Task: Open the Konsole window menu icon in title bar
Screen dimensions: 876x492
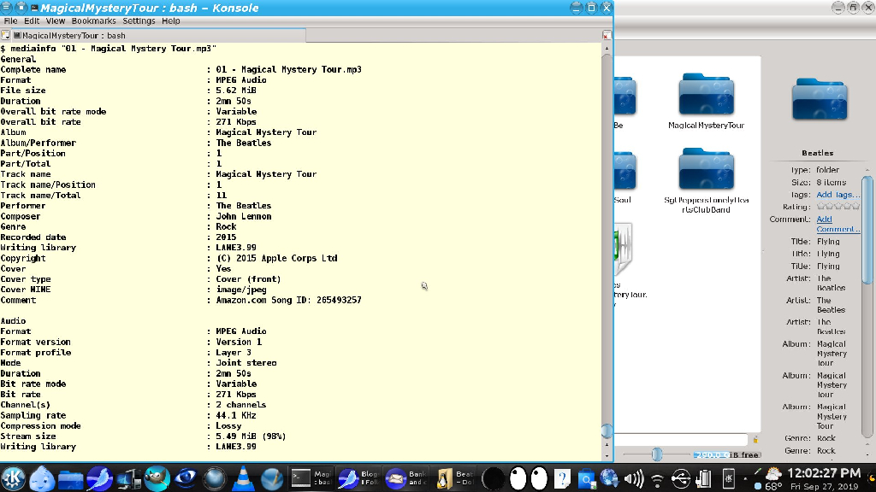Action: [6, 7]
